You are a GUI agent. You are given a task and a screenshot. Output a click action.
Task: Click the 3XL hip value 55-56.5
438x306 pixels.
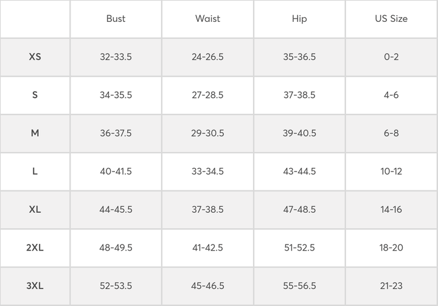299,286
